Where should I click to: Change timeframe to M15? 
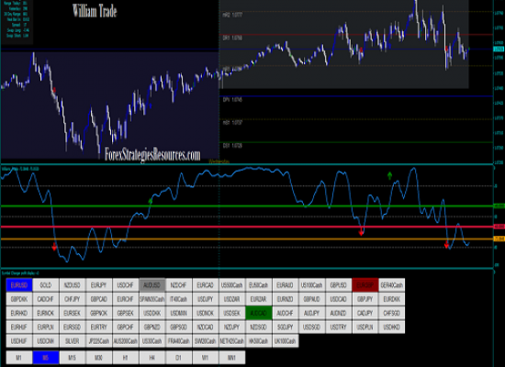[73, 358]
